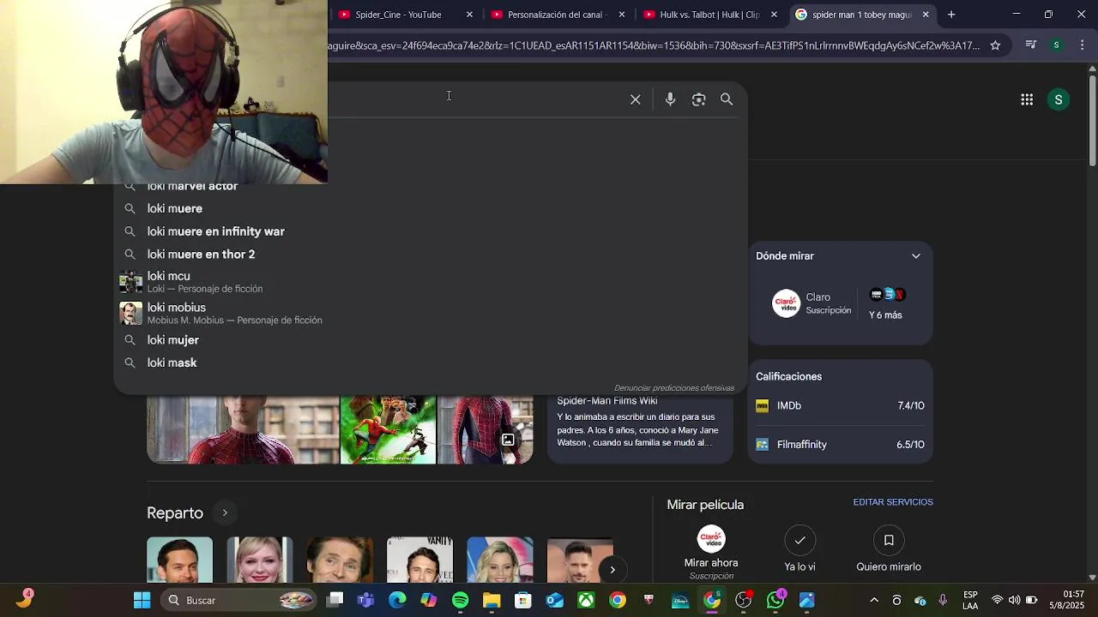Click Mirar ahora on Claro video
Screen dimensions: 1098x617
tap(711, 552)
